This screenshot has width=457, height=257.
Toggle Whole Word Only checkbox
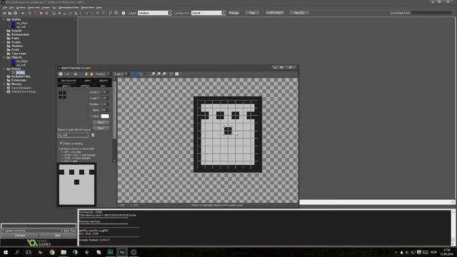[4, 231]
